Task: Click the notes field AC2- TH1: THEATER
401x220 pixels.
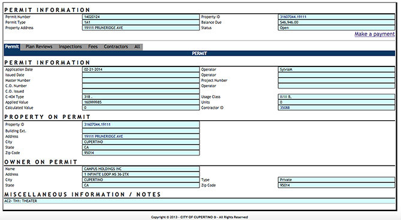Action: (x=200, y=201)
